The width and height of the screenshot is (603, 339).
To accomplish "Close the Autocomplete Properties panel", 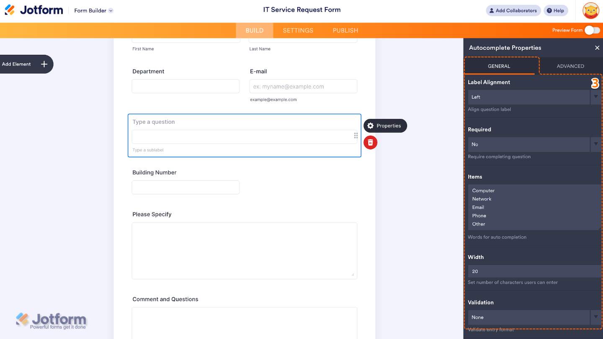I will tap(597, 48).
